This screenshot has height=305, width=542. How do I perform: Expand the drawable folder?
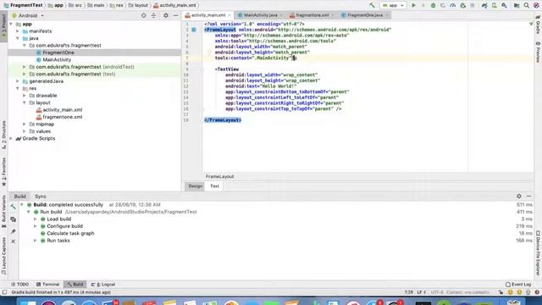[25, 96]
